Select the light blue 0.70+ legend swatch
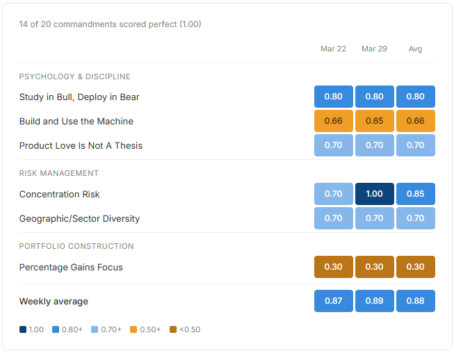Viewport: 454px width, 351px height. pyautogui.click(x=95, y=329)
